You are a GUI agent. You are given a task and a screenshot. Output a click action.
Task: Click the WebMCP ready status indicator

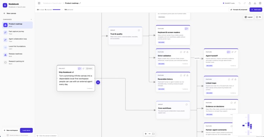(229, 3)
